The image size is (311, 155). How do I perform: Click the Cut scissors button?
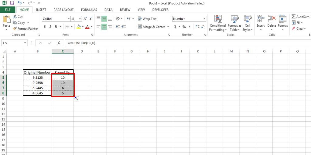[x=18, y=17]
